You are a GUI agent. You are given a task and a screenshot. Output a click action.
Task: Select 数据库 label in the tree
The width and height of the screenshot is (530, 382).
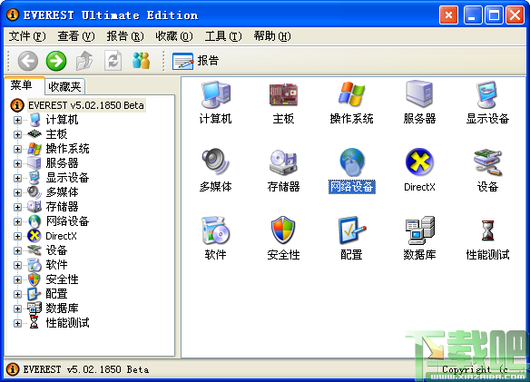(62, 309)
